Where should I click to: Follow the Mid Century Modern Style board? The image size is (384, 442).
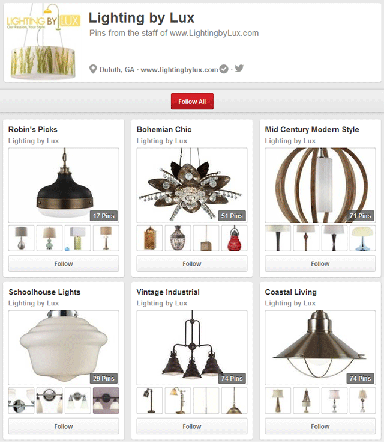pyautogui.click(x=320, y=263)
